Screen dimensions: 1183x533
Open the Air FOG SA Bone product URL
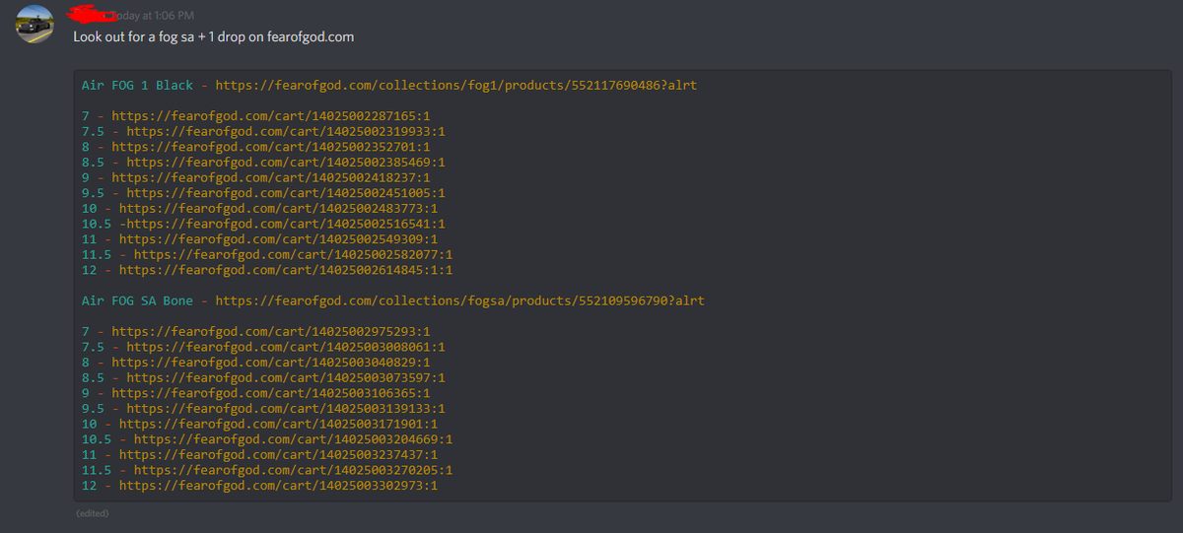(459, 300)
